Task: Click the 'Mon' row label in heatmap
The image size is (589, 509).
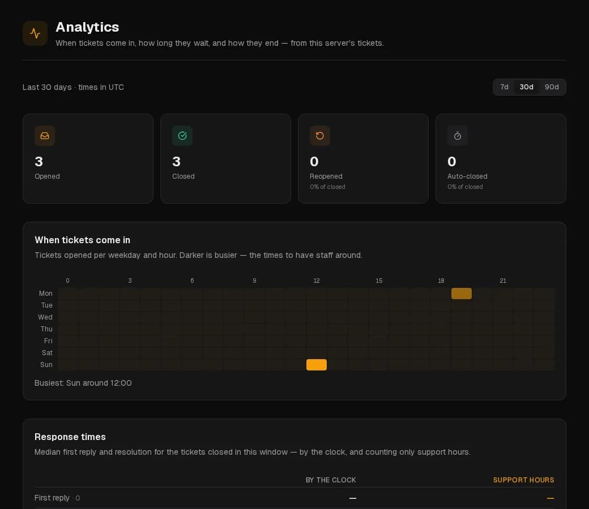Action: click(46, 294)
